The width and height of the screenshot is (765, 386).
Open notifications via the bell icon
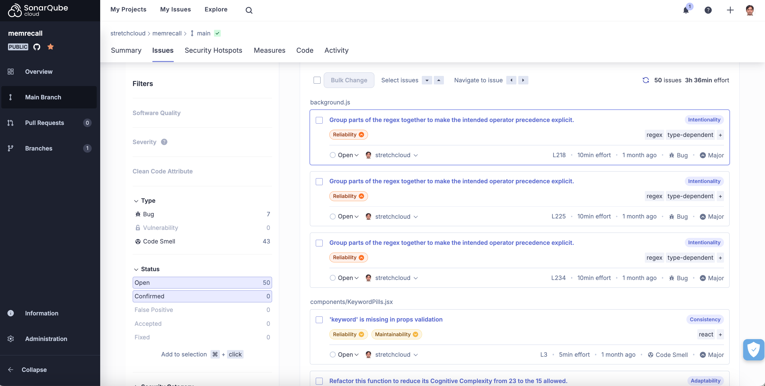(686, 10)
